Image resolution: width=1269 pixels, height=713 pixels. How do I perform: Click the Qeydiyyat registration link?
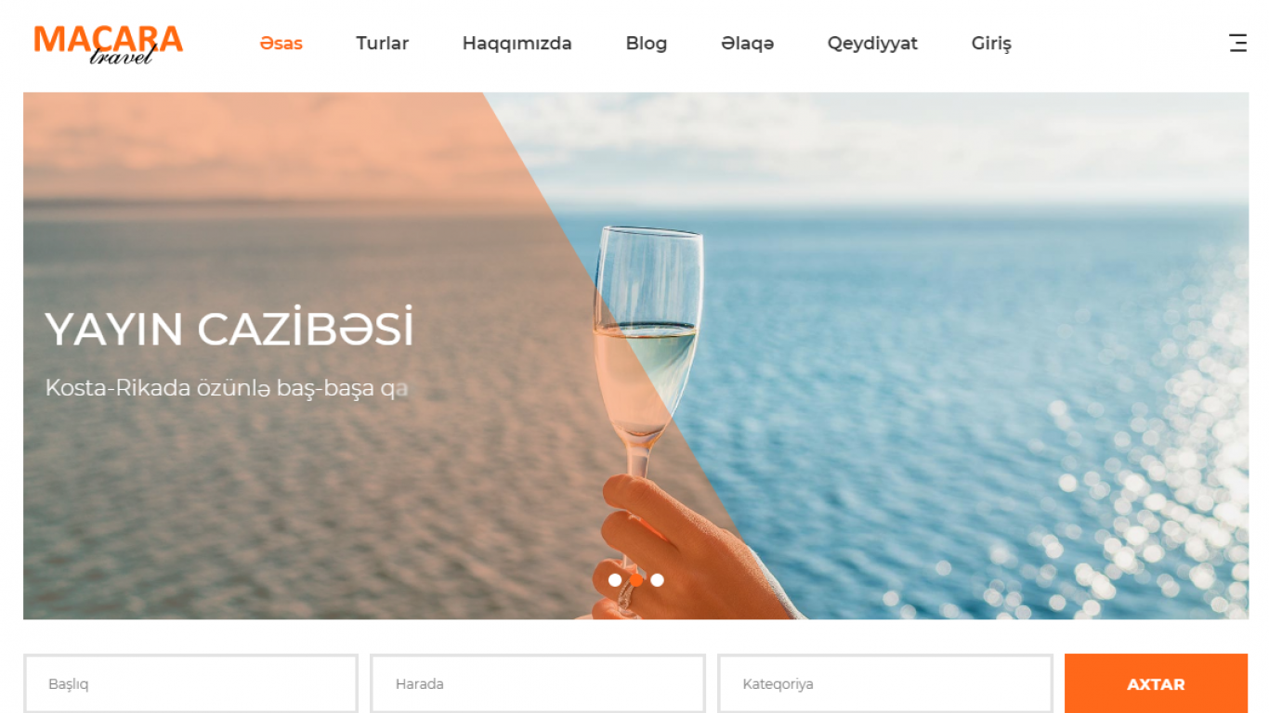[872, 44]
